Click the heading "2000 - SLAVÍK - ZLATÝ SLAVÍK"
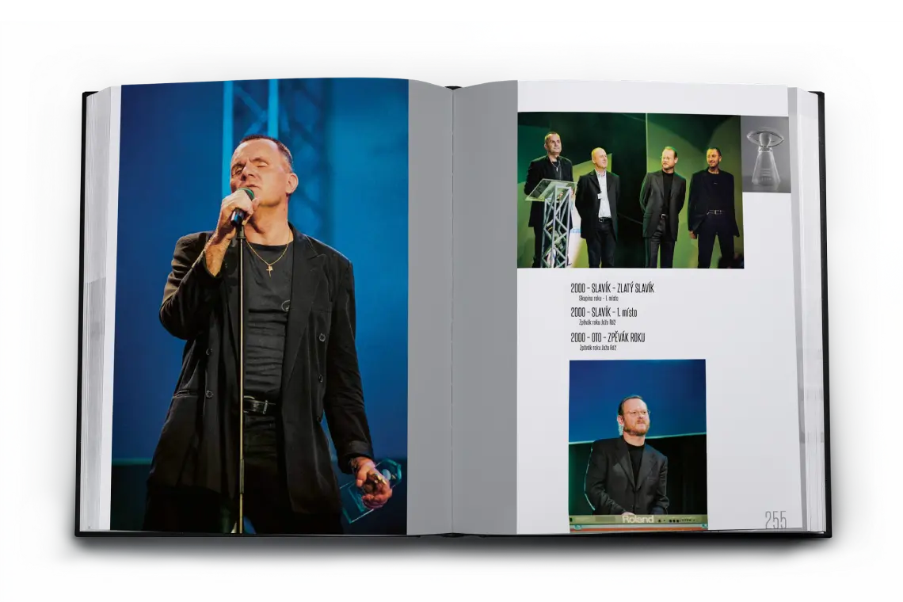 tap(612, 288)
